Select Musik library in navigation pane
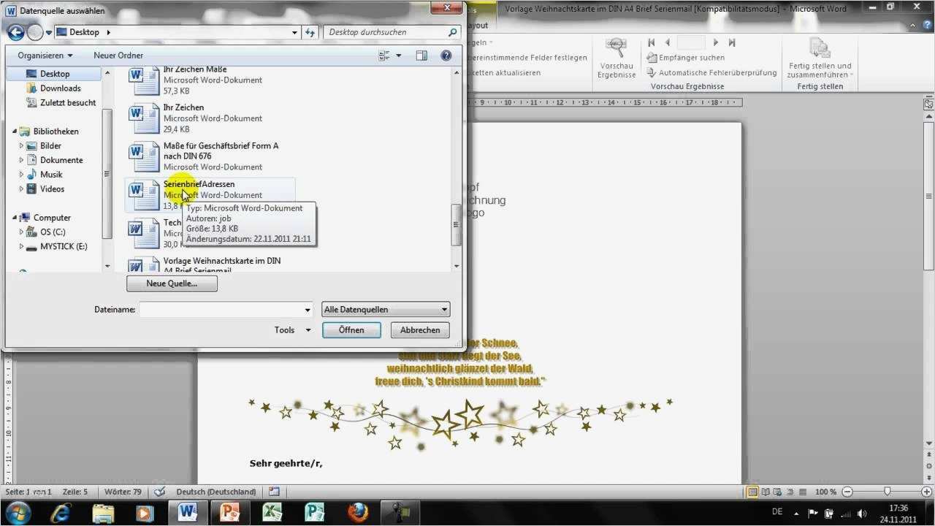 (x=51, y=175)
